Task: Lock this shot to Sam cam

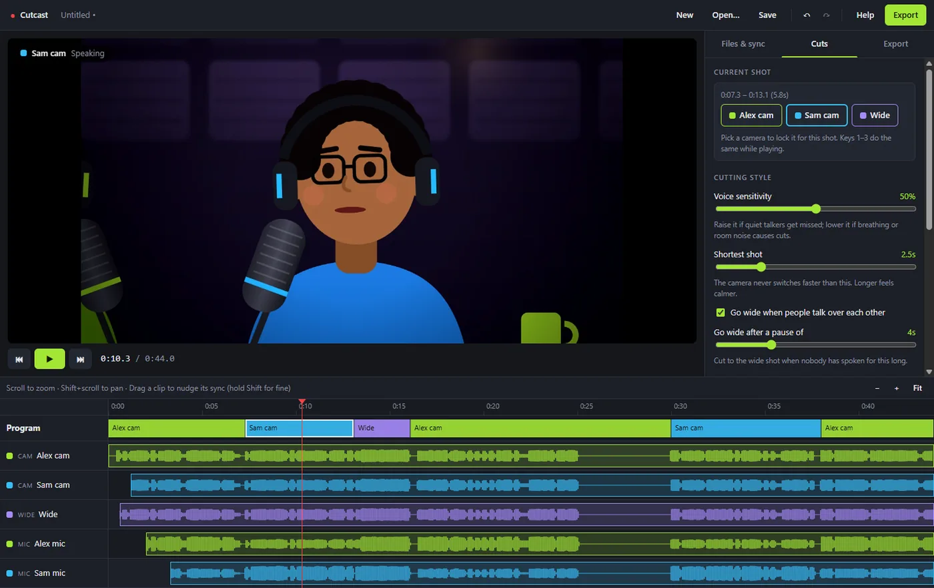Action: 817,115
